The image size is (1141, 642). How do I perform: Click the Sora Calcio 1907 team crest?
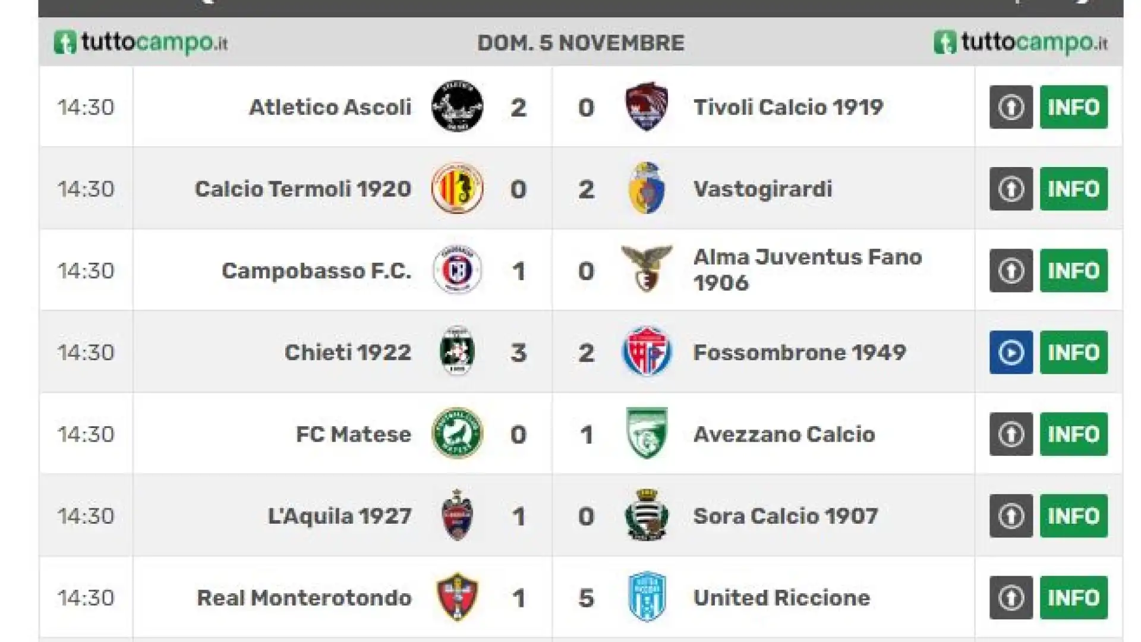(647, 515)
